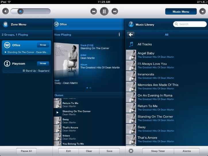
Task: Select the Playroom zone
Action: pyautogui.click(x=26, y=66)
